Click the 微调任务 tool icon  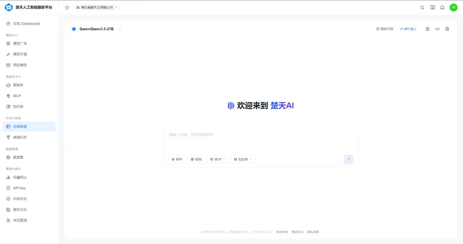(x=8, y=137)
